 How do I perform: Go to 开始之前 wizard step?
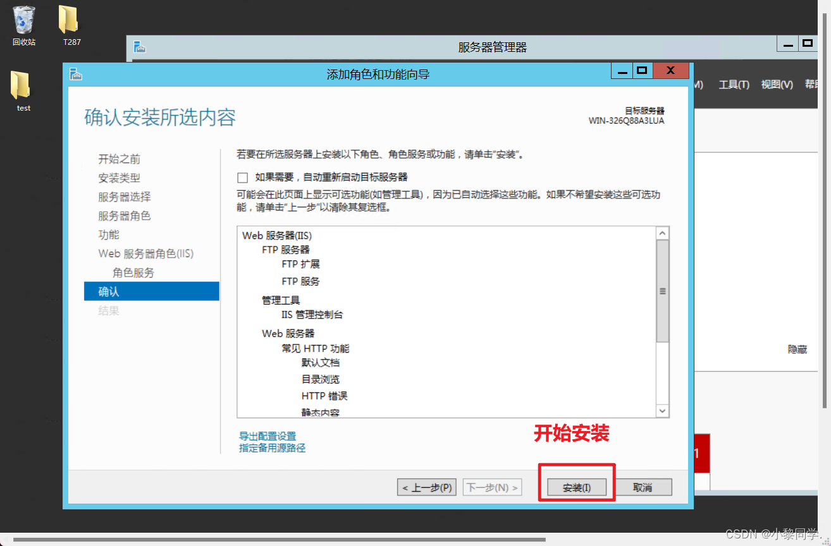pyautogui.click(x=120, y=159)
